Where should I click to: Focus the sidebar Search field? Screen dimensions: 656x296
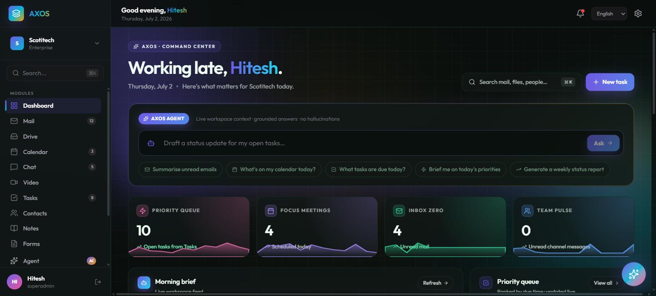point(55,73)
